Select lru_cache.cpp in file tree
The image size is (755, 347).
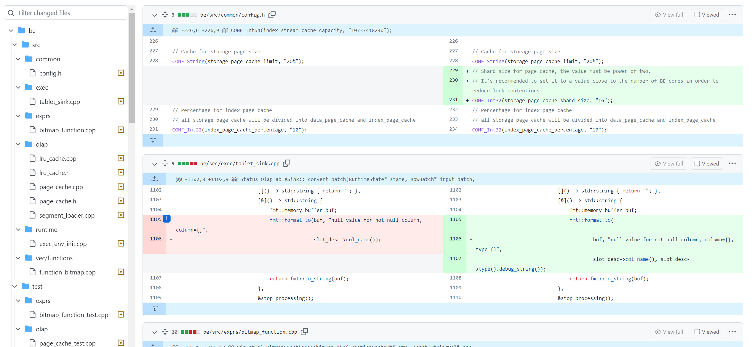click(x=58, y=158)
